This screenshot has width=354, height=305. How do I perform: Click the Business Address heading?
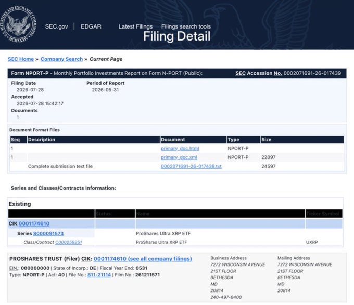(x=229, y=258)
